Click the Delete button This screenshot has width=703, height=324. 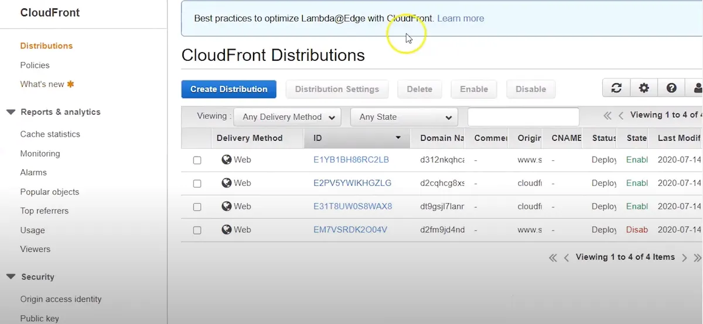point(419,89)
